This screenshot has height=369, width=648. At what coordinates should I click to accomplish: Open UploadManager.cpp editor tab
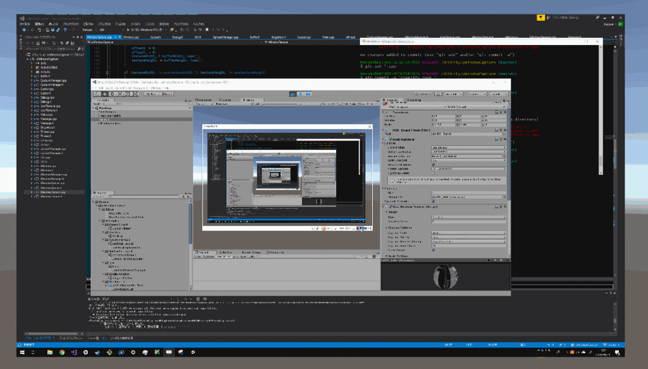[x=226, y=37]
